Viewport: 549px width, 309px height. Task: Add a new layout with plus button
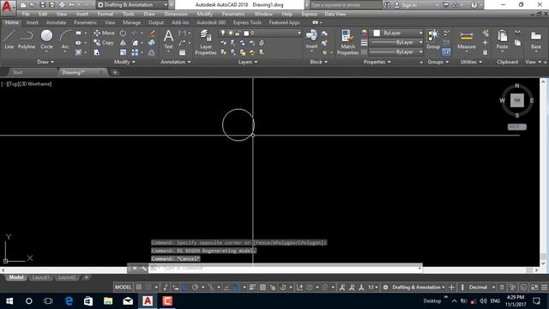pos(86,277)
